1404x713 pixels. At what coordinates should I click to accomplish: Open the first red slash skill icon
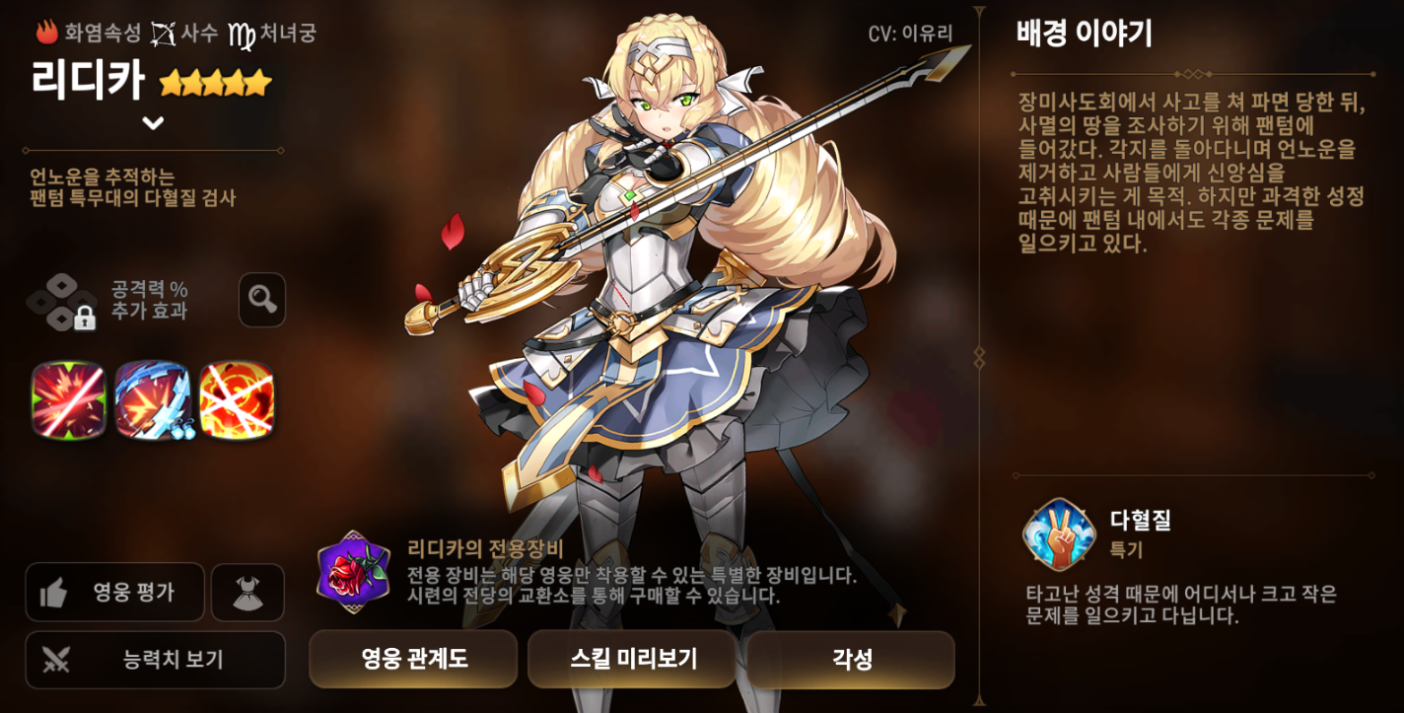pyautogui.click(x=68, y=399)
